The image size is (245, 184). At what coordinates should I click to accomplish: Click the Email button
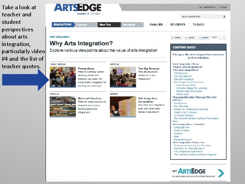(176, 37)
